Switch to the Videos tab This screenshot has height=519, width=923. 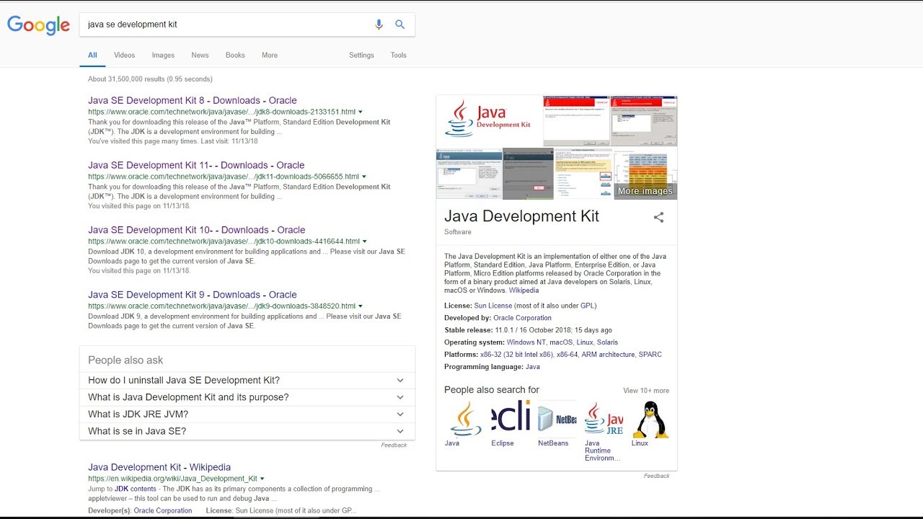pos(124,56)
